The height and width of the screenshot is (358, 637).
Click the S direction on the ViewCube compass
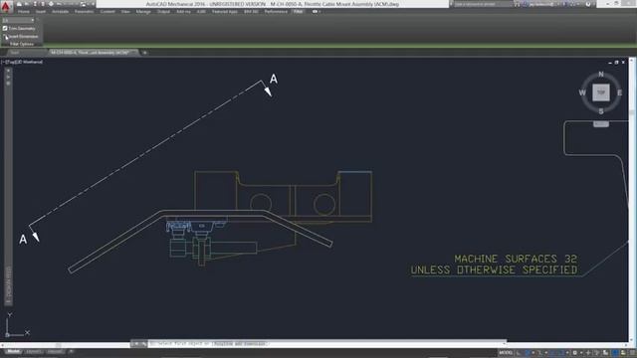(601, 111)
